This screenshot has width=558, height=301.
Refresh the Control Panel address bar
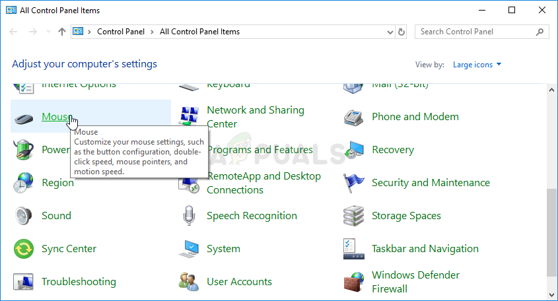tap(401, 32)
